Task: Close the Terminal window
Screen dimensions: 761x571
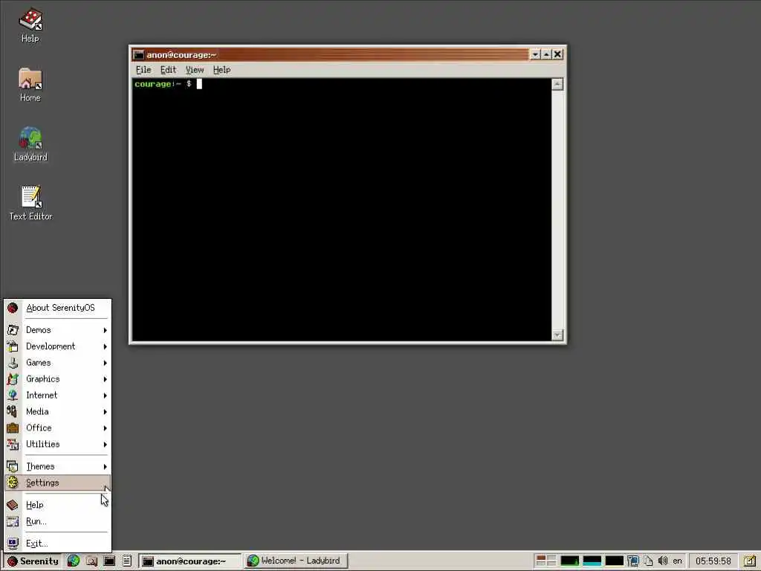Action: (557, 54)
